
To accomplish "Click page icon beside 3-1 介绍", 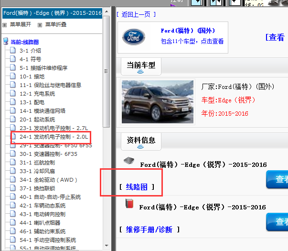I will coord(13,50).
